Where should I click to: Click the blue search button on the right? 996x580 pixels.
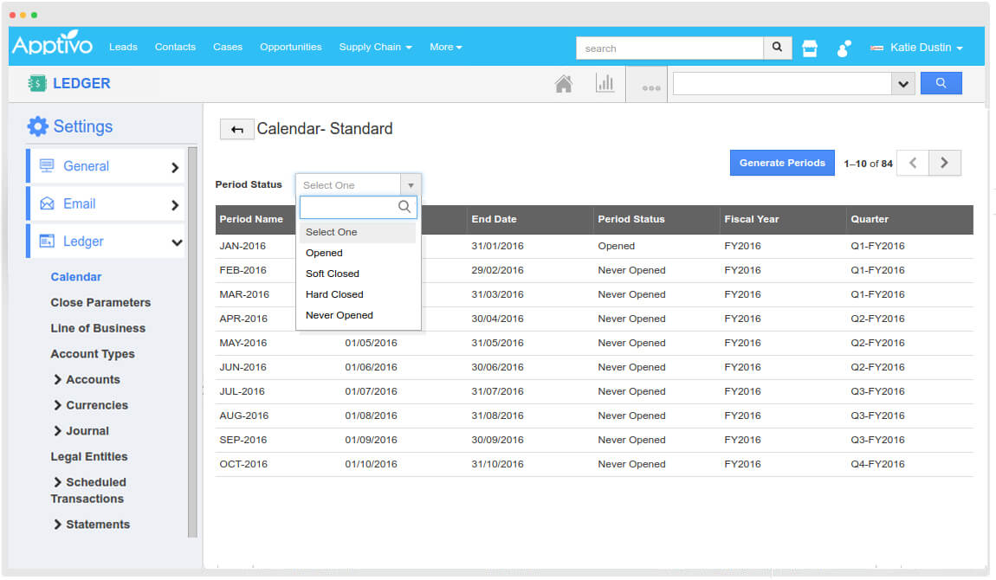pos(941,82)
